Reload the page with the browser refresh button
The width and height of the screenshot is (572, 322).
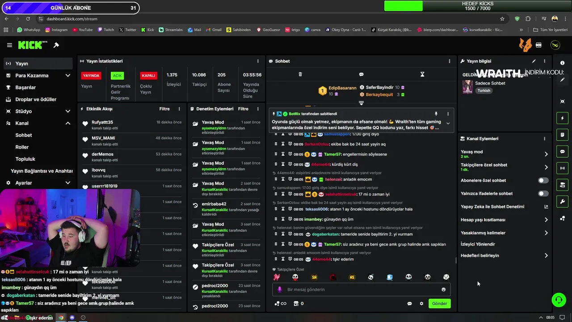(28, 19)
